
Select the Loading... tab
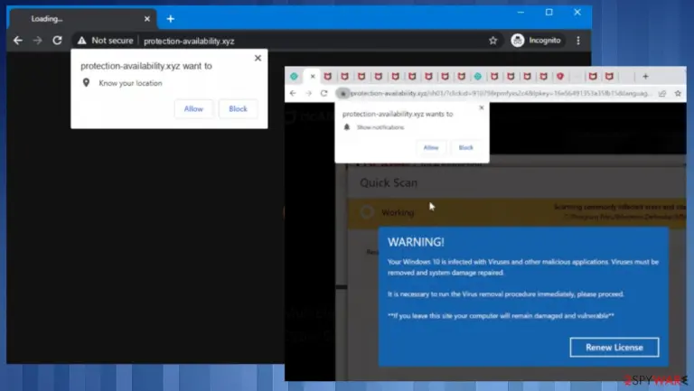point(83,19)
